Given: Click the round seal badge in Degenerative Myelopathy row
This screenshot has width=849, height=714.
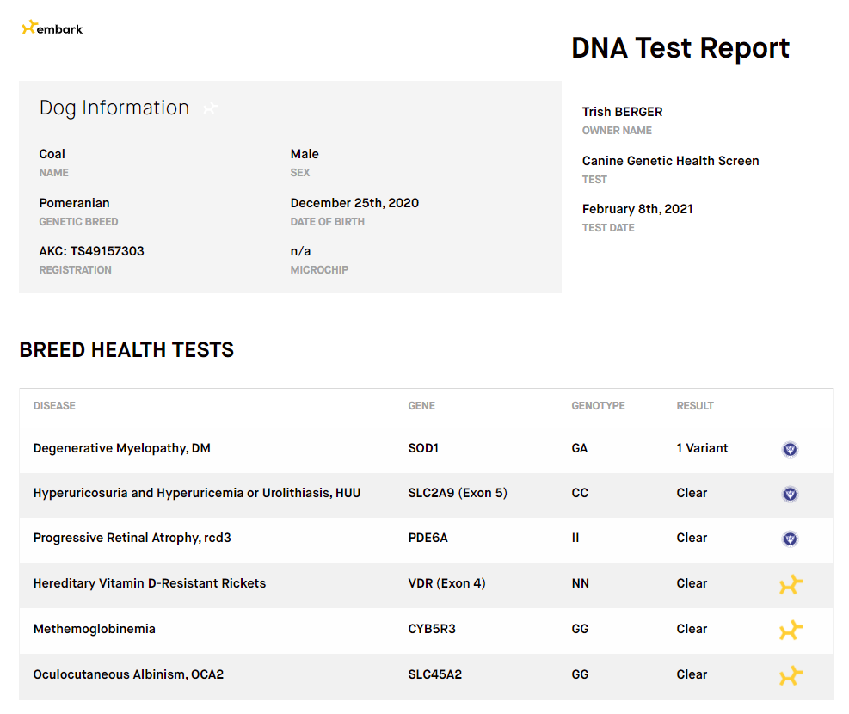Looking at the screenshot, I should point(790,449).
